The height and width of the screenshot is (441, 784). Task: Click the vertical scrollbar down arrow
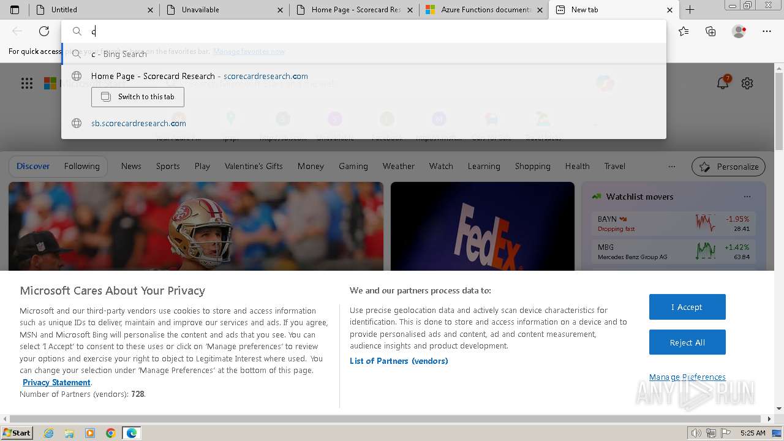click(779, 409)
